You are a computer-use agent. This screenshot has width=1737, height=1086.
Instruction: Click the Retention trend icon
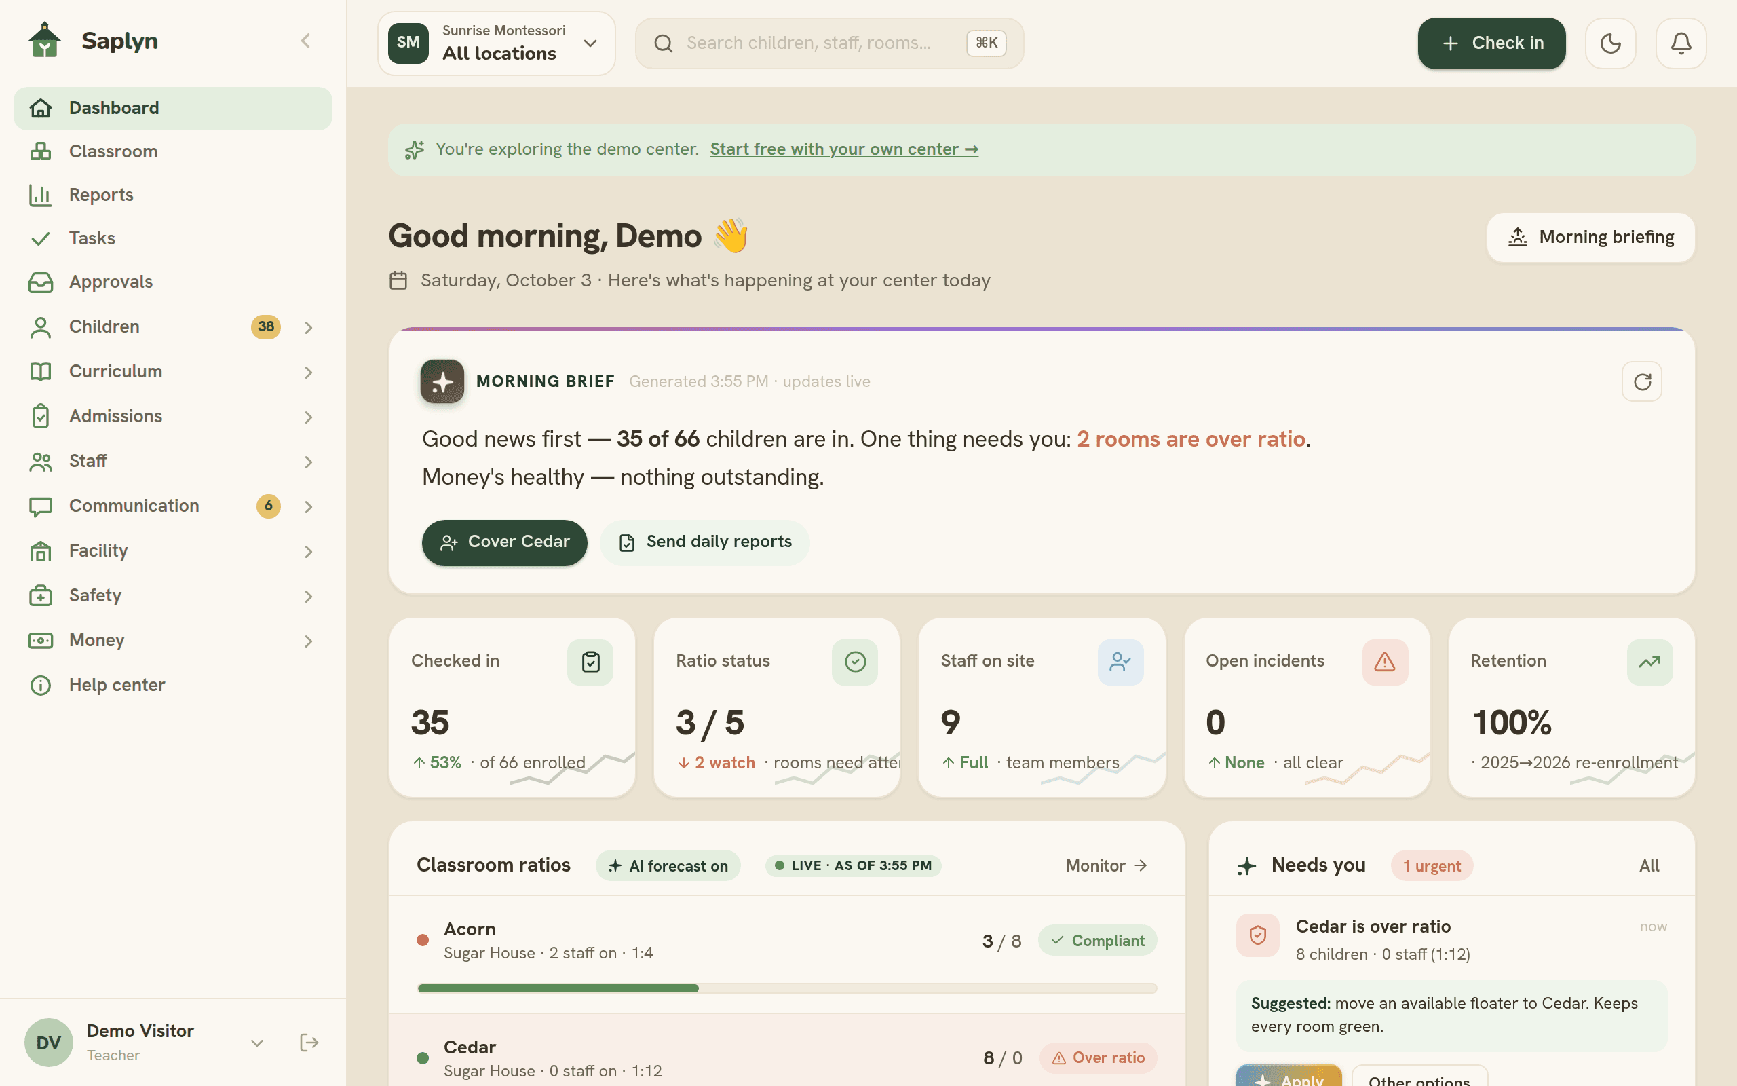click(1649, 662)
